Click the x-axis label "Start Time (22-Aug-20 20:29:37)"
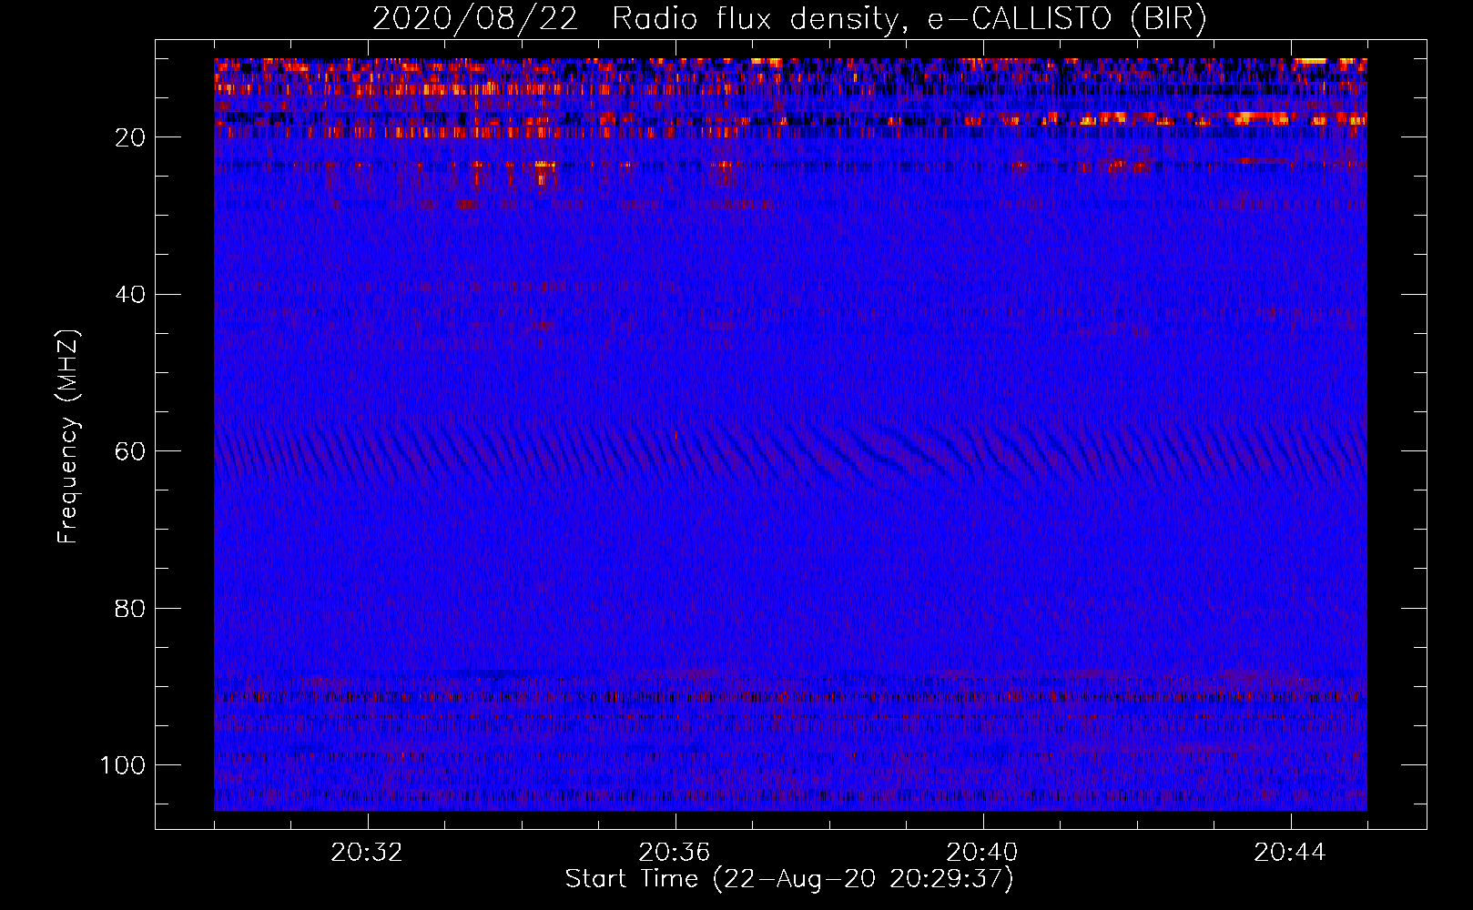The height and width of the screenshot is (910, 1473). (x=789, y=879)
